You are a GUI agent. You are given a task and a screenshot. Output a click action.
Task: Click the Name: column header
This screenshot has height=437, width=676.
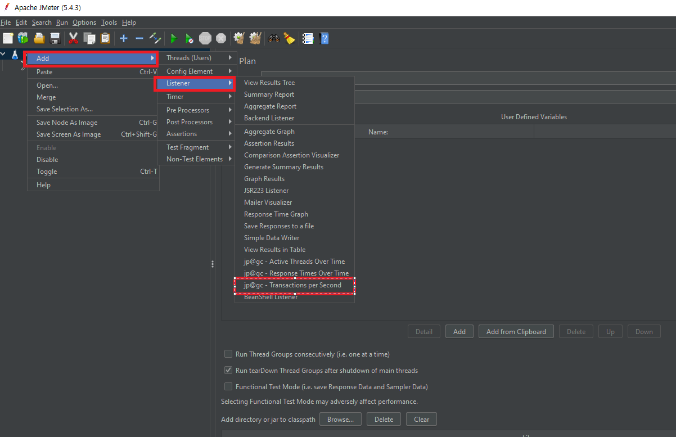378,132
